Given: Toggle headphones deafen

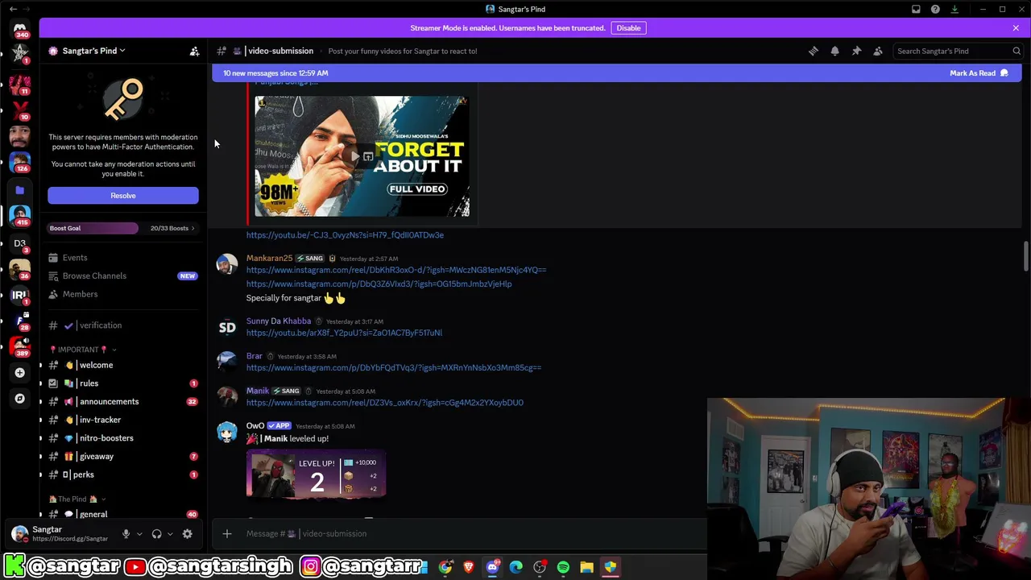Looking at the screenshot, I should point(156,533).
